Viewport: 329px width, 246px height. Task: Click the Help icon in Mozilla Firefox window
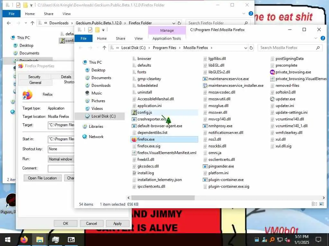click(323, 38)
